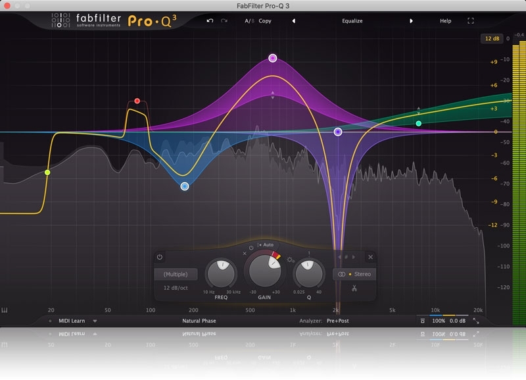Viewport: 526px width, 380px height.
Task: Click the 0.0 dB output level value
Action: (458, 321)
